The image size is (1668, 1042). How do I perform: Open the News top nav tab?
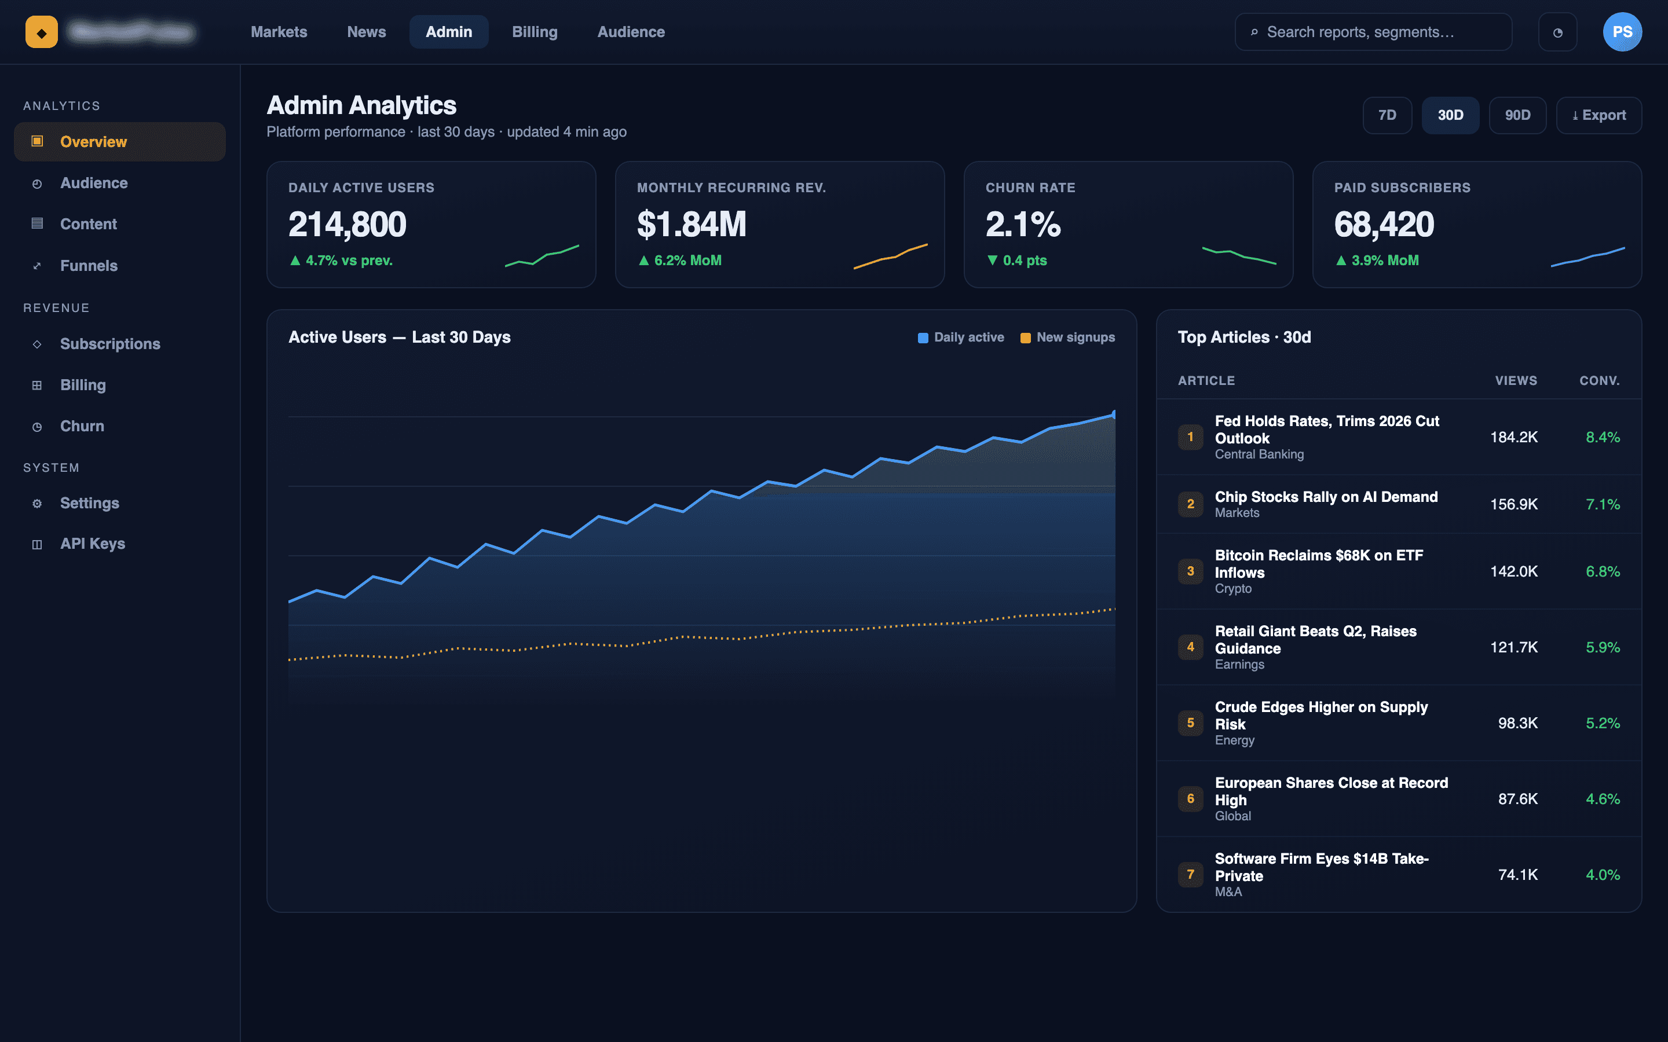366,32
